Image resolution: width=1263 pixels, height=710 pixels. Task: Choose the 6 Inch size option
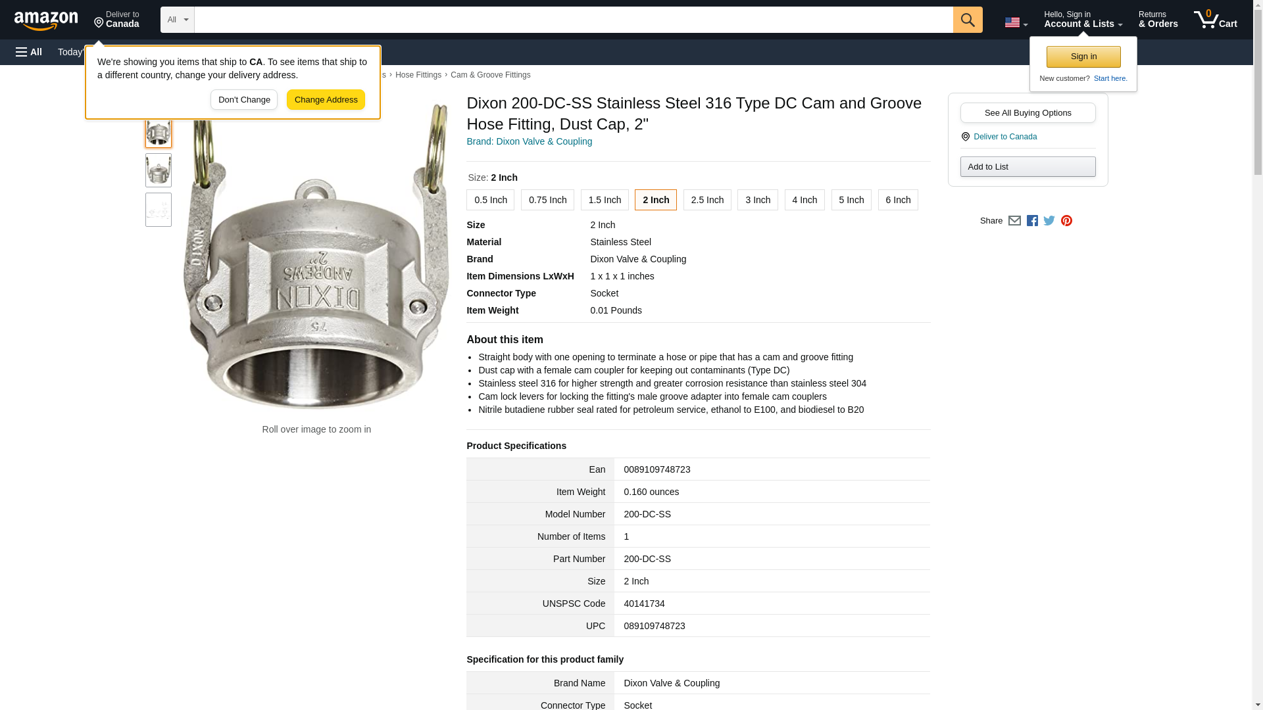tap(897, 200)
